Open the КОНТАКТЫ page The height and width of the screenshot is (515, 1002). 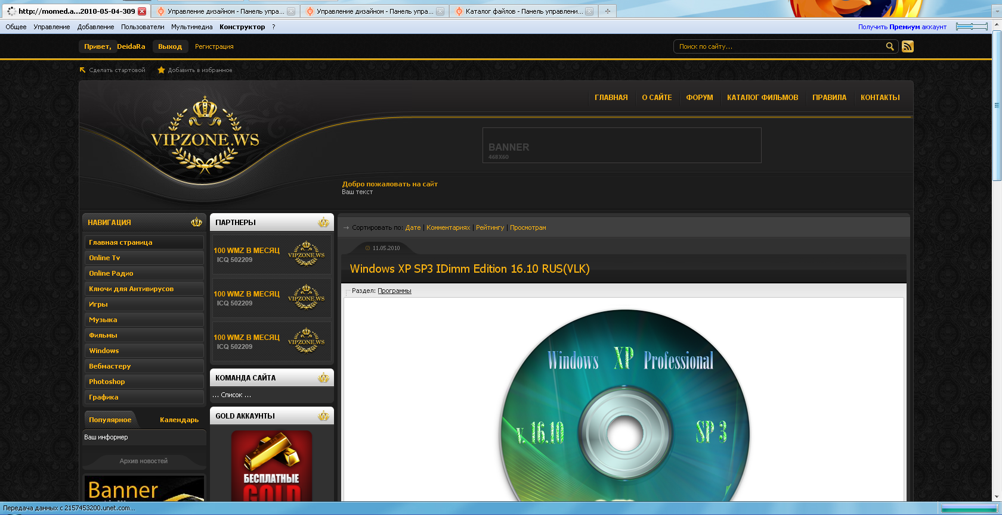pyautogui.click(x=880, y=98)
